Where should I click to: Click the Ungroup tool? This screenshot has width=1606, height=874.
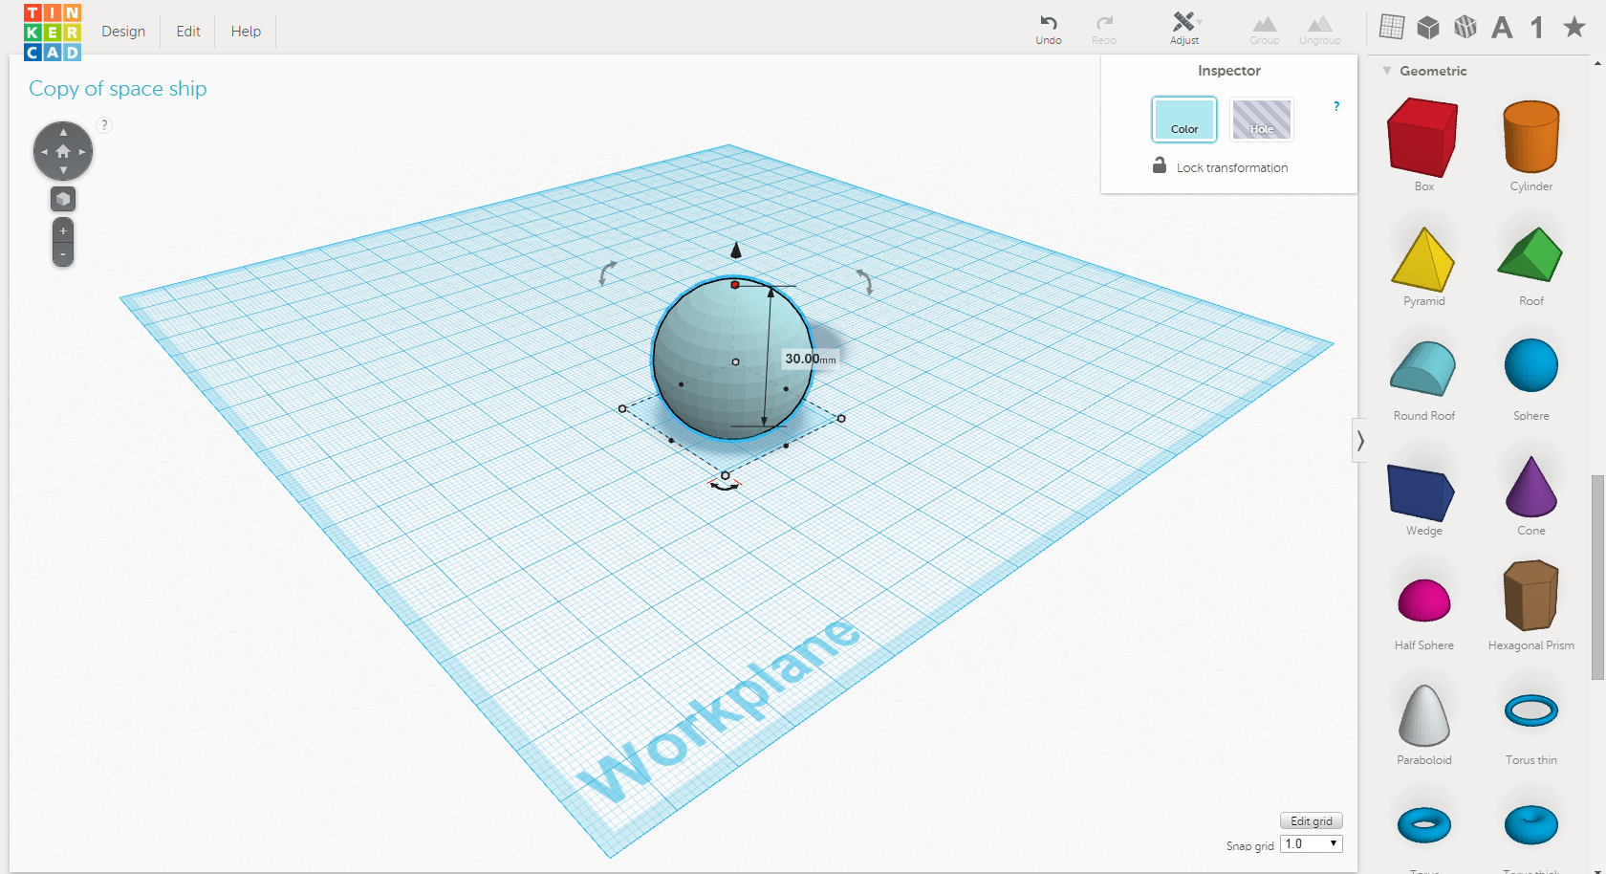point(1320,31)
